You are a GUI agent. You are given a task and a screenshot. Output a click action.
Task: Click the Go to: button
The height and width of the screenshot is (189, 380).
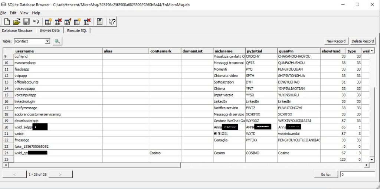(x=326, y=174)
